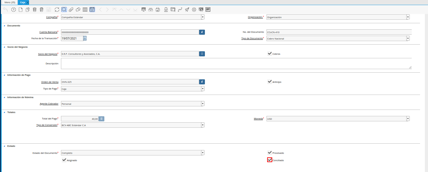Click the last toolbar icon with text lines
Screen dimensions: 428x172
pyautogui.click(x=208, y=10)
